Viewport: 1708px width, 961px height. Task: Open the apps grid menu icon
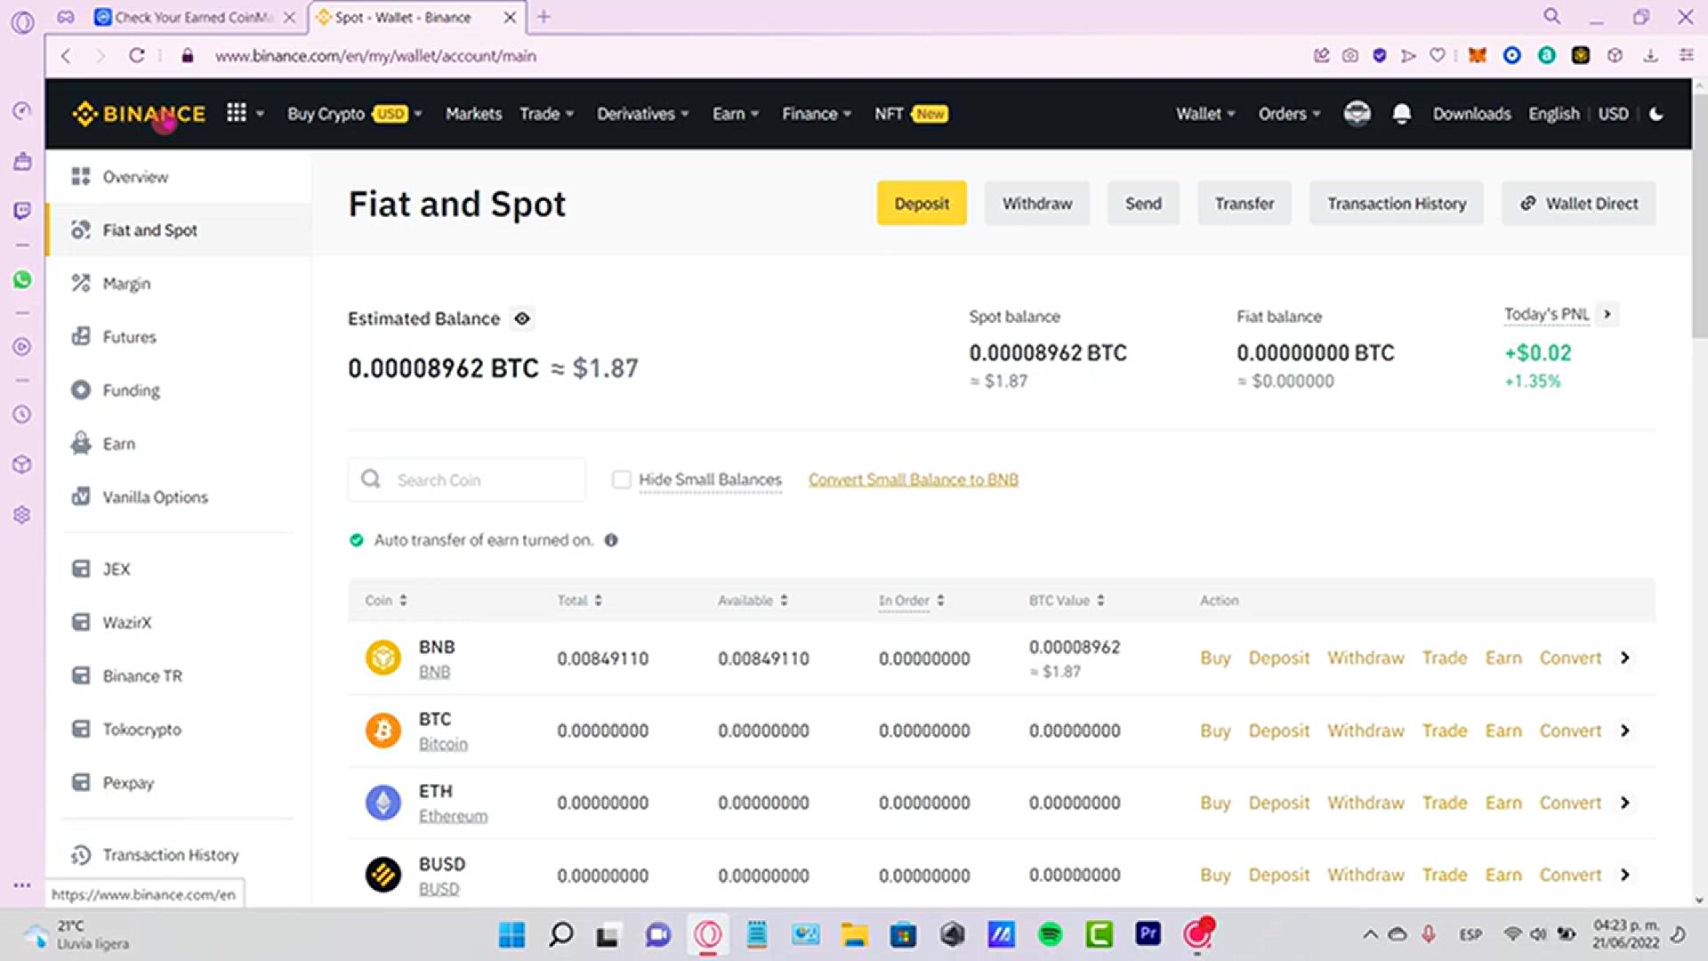[x=236, y=113]
